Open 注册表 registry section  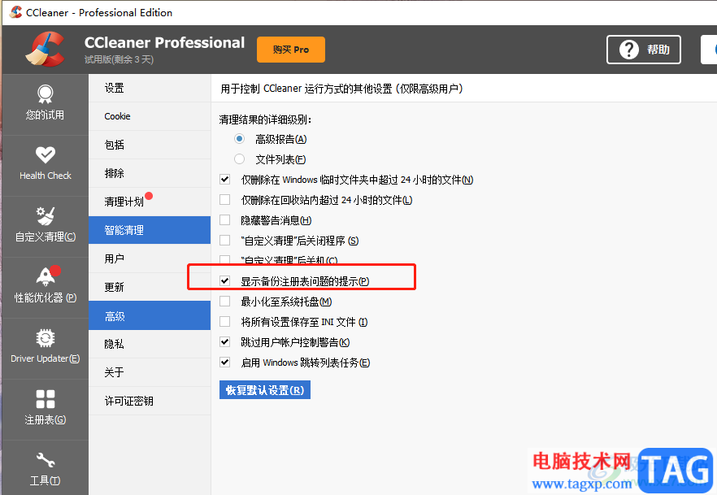[x=45, y=409]
